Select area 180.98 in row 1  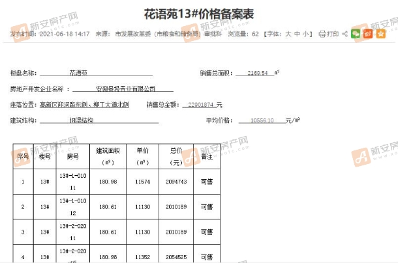click(x=108, y=182)
